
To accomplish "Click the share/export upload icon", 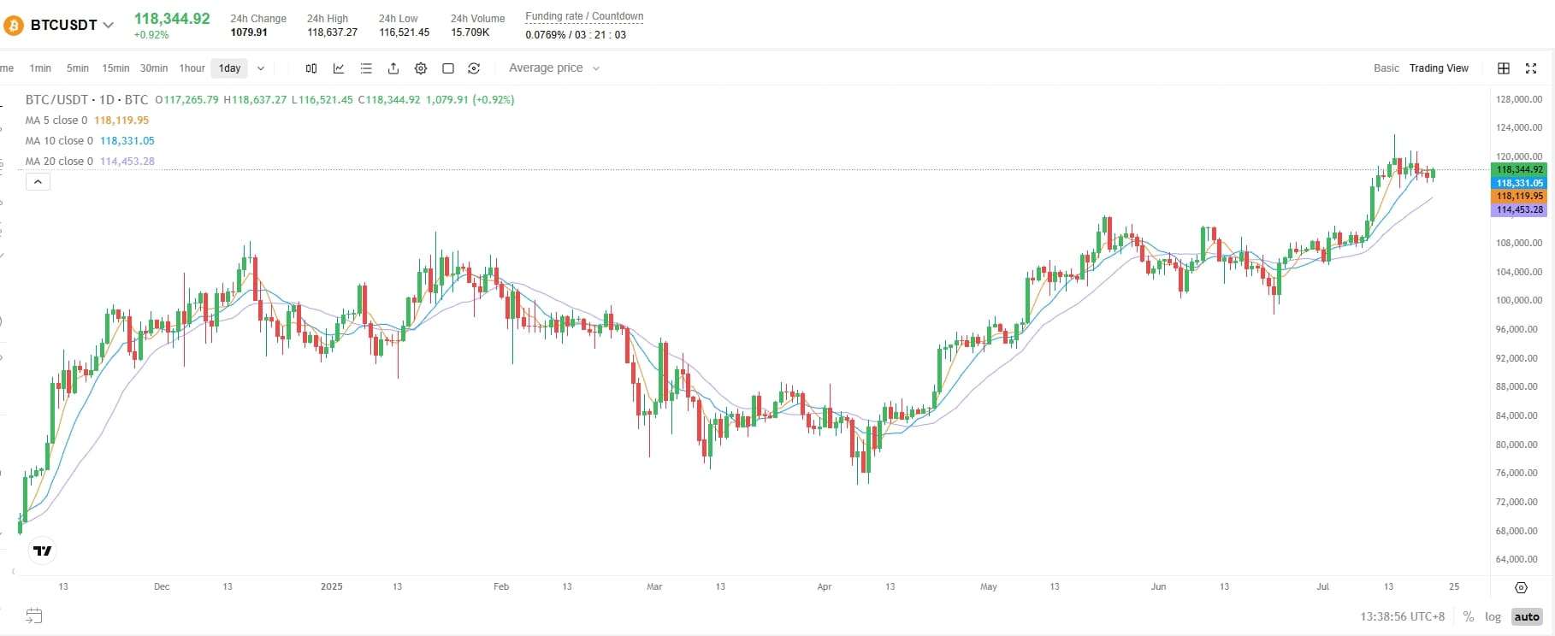I will [393, 68].
